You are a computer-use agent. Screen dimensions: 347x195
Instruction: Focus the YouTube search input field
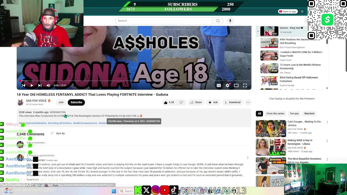pos(164,21)
